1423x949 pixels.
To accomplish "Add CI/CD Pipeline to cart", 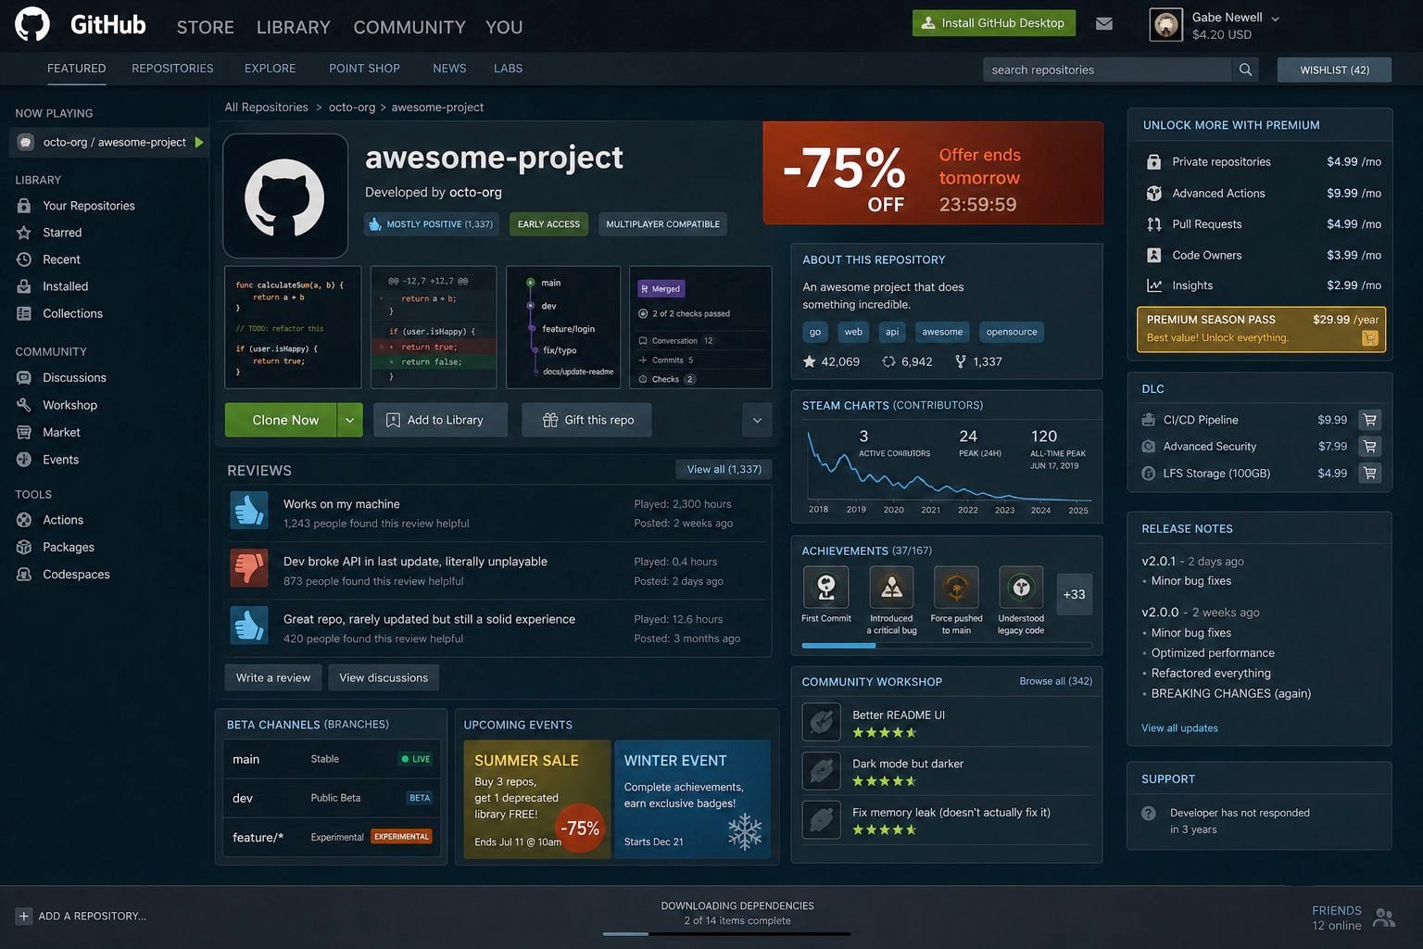I will click(1370, 420).
